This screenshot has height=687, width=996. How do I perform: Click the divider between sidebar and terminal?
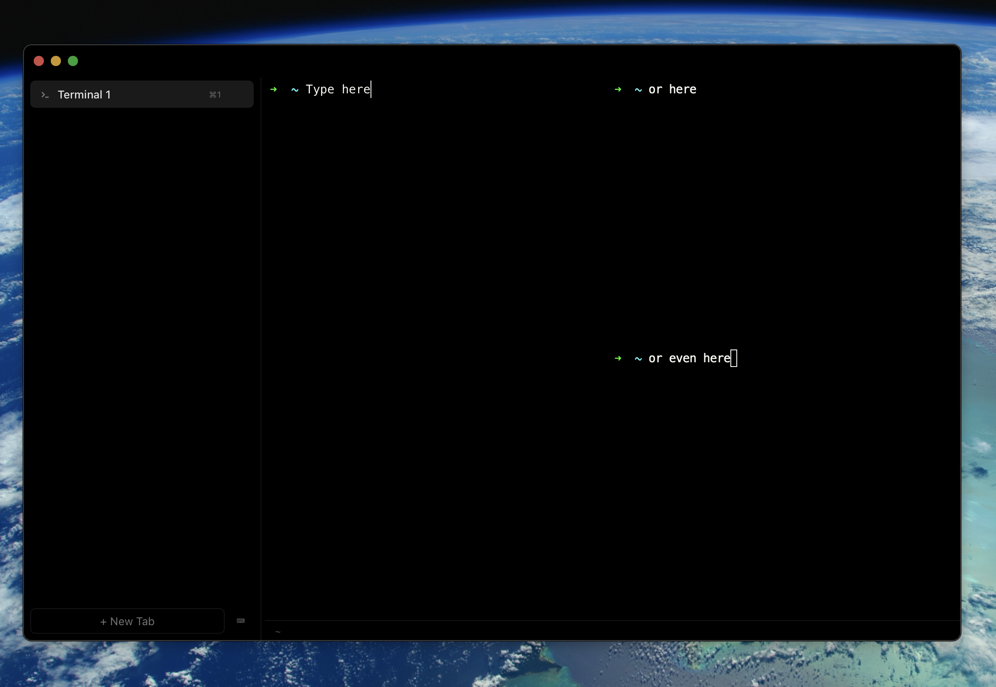tap(261, 344)
